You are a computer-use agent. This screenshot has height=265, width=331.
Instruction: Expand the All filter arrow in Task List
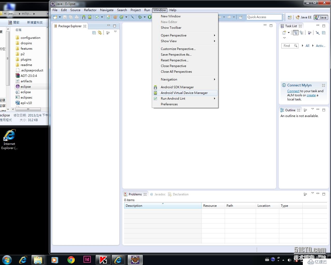[x=303, y=46]
